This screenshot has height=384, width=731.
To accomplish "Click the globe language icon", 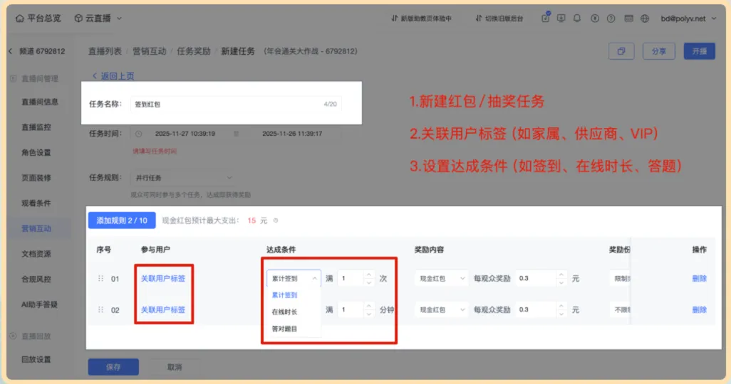I will point(645,18).
